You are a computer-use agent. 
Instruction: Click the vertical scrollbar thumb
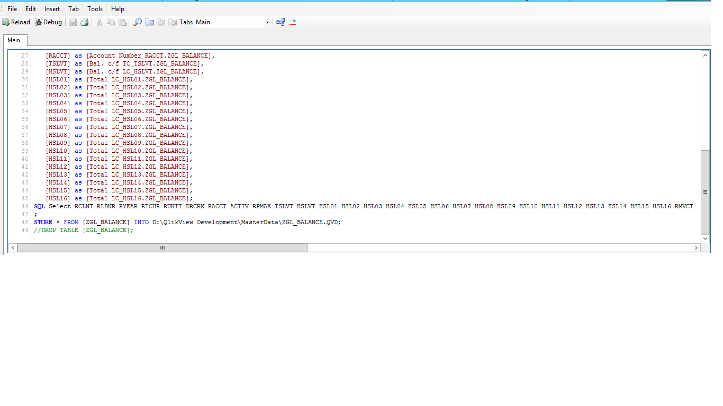705,192
